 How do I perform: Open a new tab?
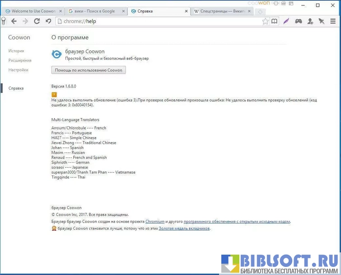pos(261,11)
